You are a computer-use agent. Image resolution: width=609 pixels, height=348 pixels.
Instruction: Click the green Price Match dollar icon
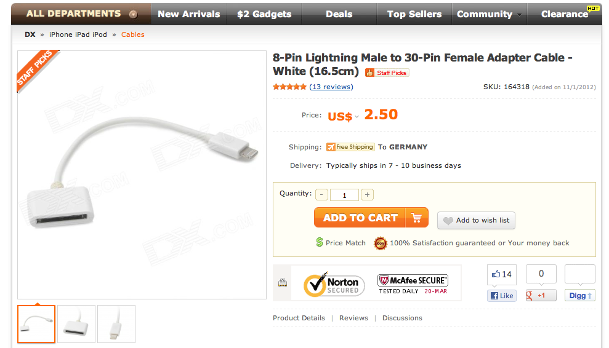click(x=319, y=243)
